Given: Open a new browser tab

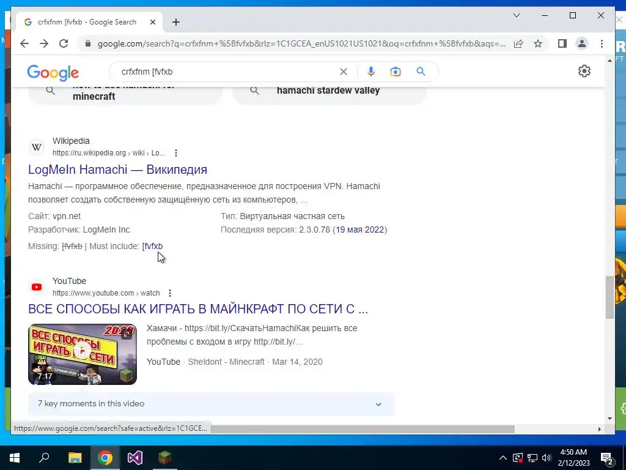Looking at the screenshot, I should (175, 23).
